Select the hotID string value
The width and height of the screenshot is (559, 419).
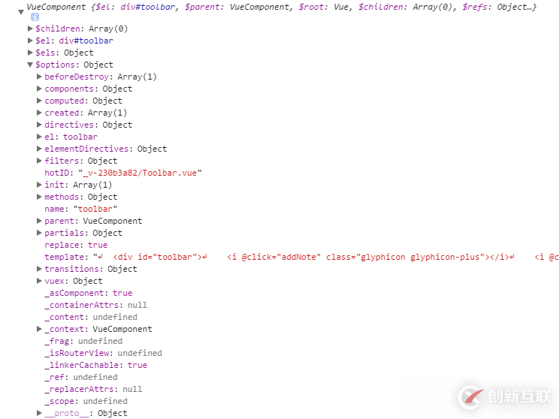pos(140,173)
